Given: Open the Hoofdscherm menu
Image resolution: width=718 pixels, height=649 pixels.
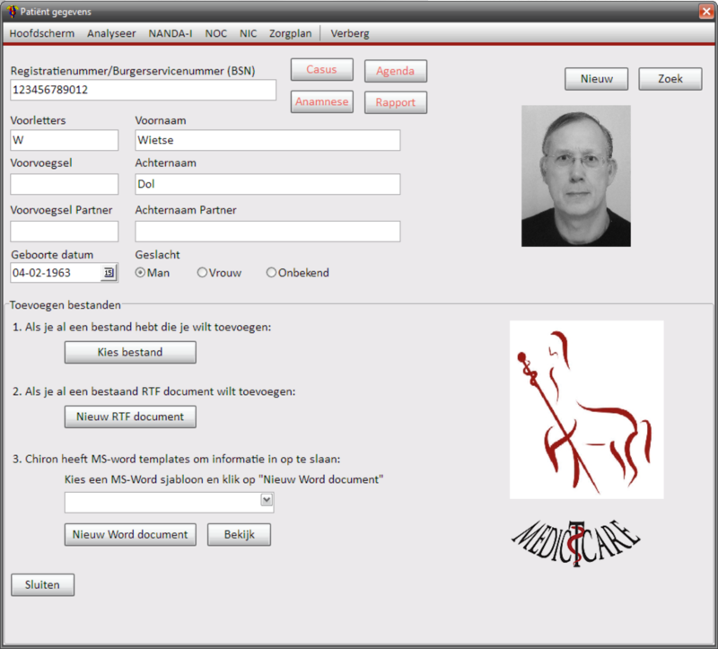Looking at the screenshot, I should [x=42, y=33].
